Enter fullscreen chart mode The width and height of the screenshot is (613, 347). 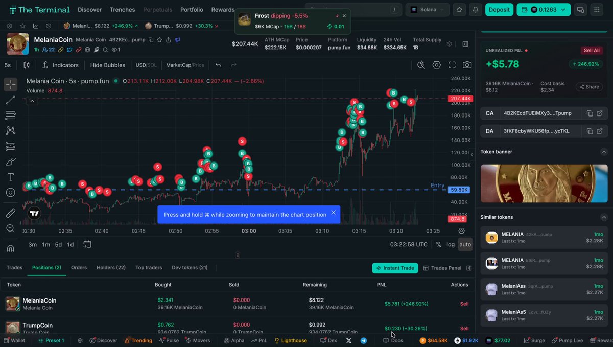point(452,65)
